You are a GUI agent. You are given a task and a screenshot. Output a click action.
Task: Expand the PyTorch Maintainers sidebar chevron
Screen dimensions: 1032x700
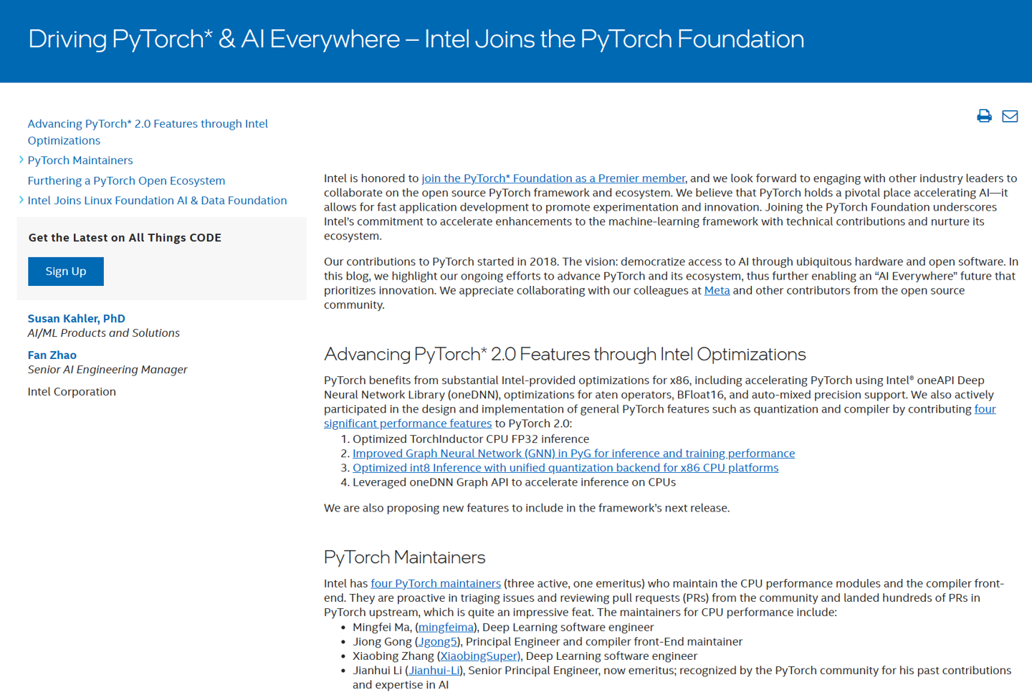21,160
